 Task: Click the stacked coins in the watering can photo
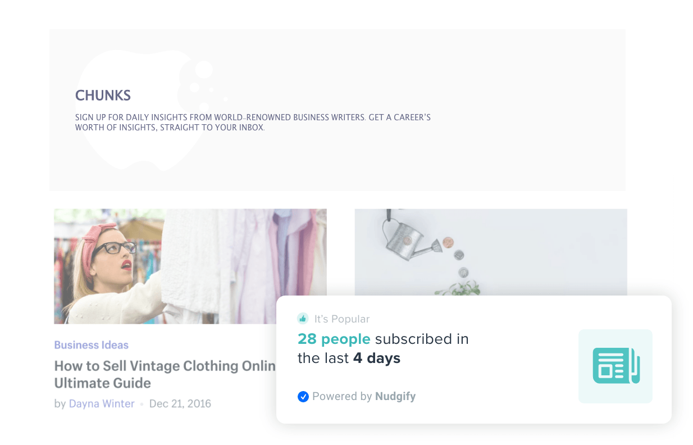pyautogui.click(x=456, y=256)
